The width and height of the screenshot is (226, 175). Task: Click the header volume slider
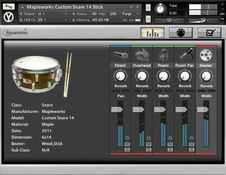pos(203,21)
